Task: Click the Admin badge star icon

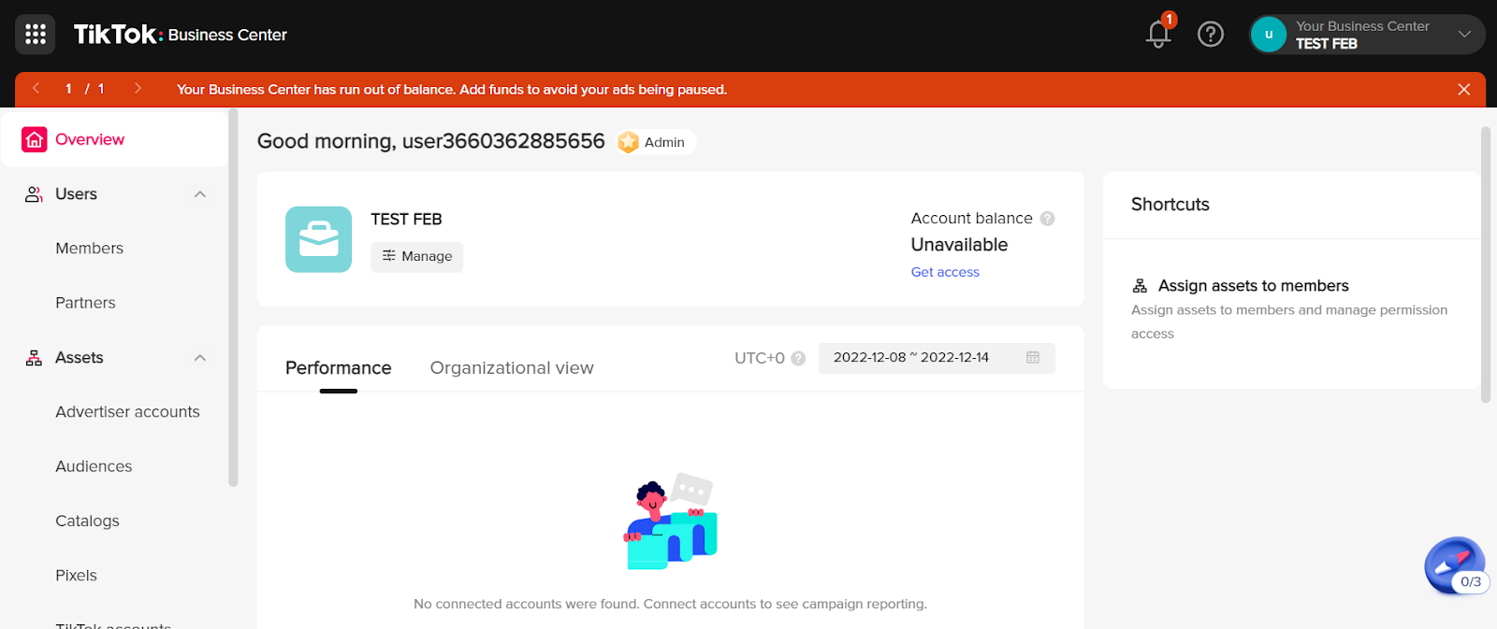Action: tap(629, 142)
